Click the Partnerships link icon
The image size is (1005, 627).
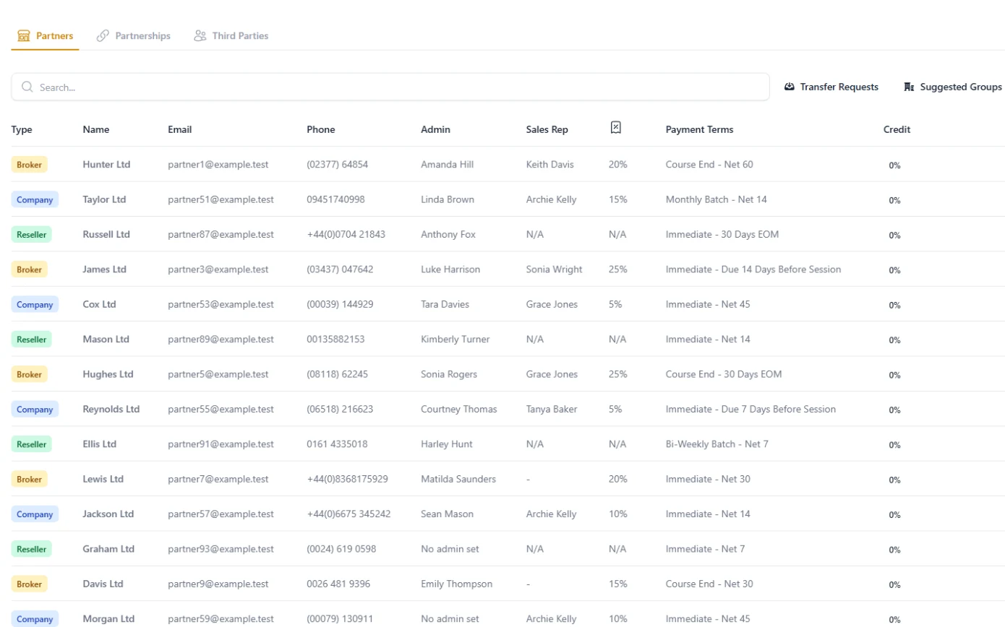coord(103,35)
